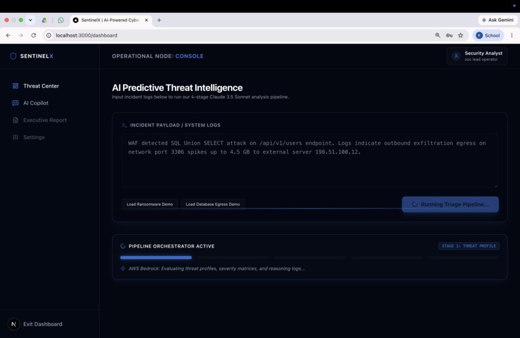This screenshot has height=338, width=520.
Task: Click the AI Copilot chat icon
Action: pyautogui.click(x=15, y=103)
